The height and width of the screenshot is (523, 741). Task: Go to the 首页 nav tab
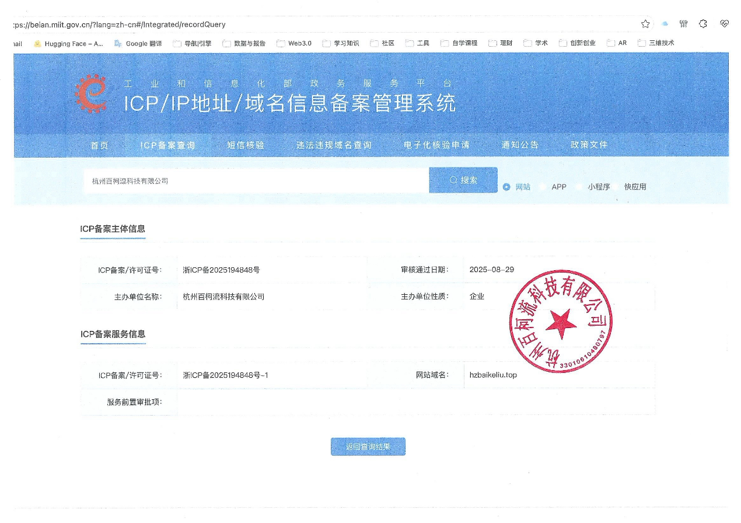[99, 145]
